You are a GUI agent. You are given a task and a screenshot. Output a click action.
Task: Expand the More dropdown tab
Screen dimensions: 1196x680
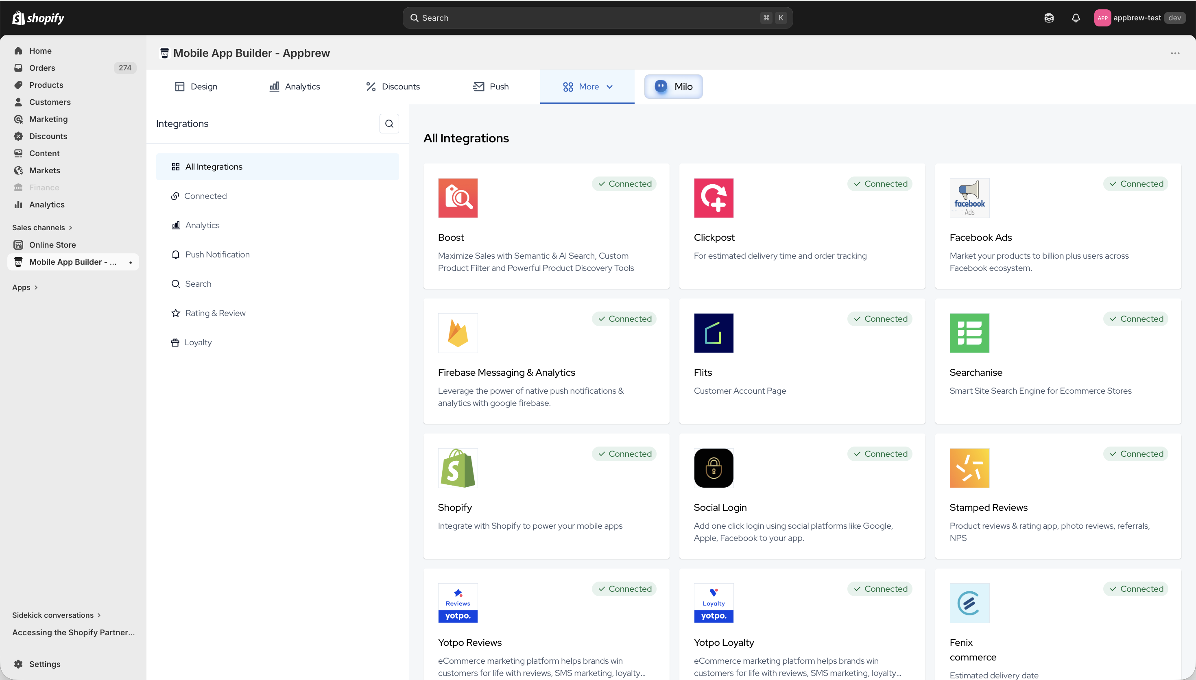click(587, 87)
